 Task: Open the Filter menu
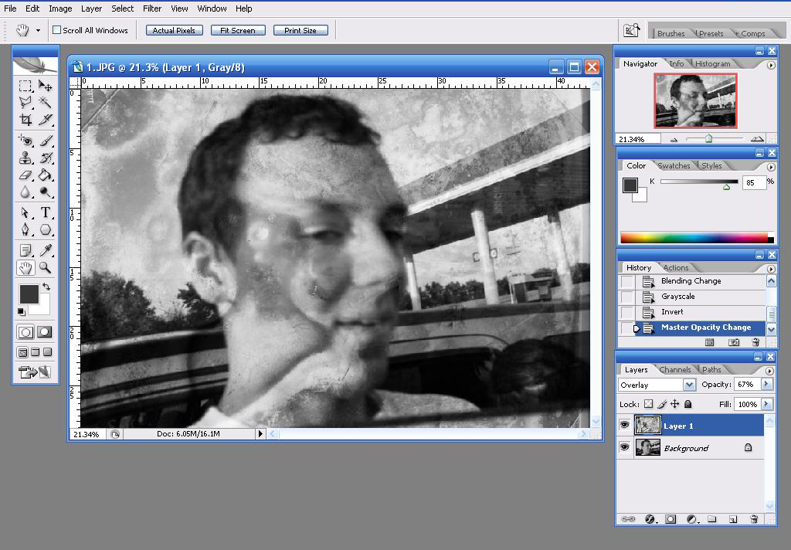151,8
